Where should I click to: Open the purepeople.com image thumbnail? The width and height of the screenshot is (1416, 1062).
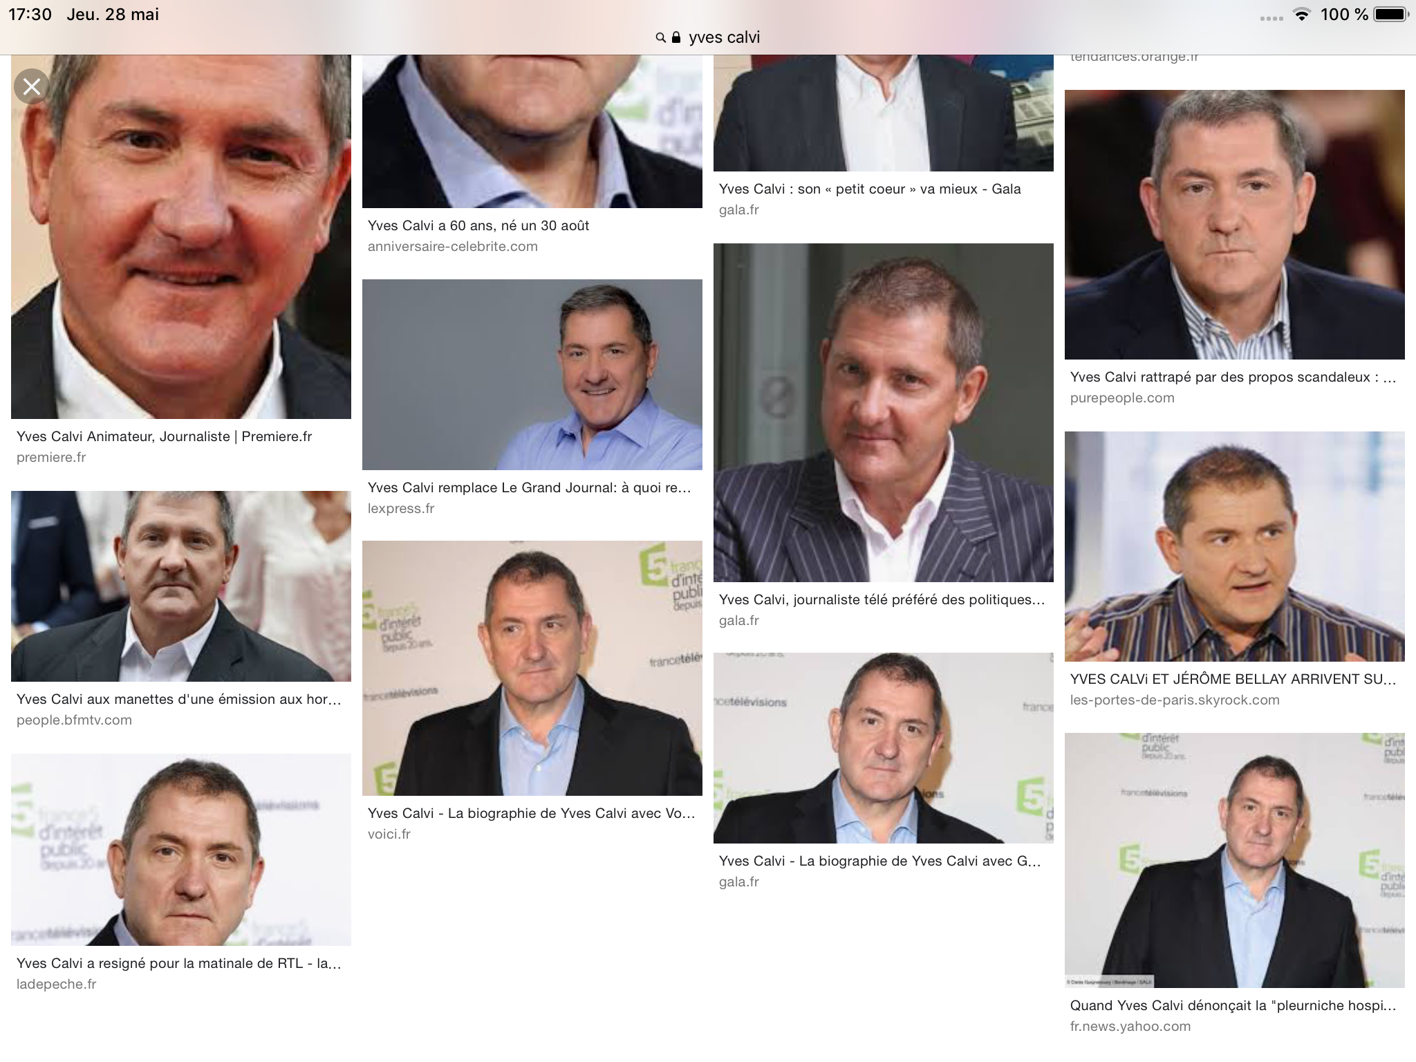click(1235, 225)
